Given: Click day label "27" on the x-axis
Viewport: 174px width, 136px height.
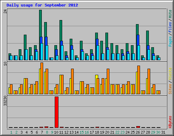Looking at the screenshot, I should [x=143, y=132].
